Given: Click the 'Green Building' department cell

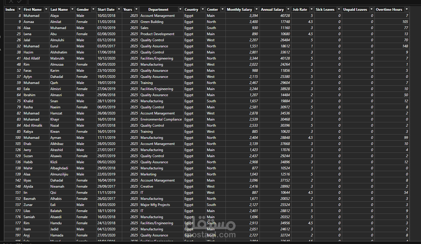Looking at the screenshot, I should [161, 22].
